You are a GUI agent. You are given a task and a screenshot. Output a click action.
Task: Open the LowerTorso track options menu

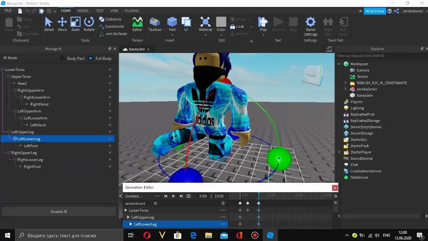[223, 210]
